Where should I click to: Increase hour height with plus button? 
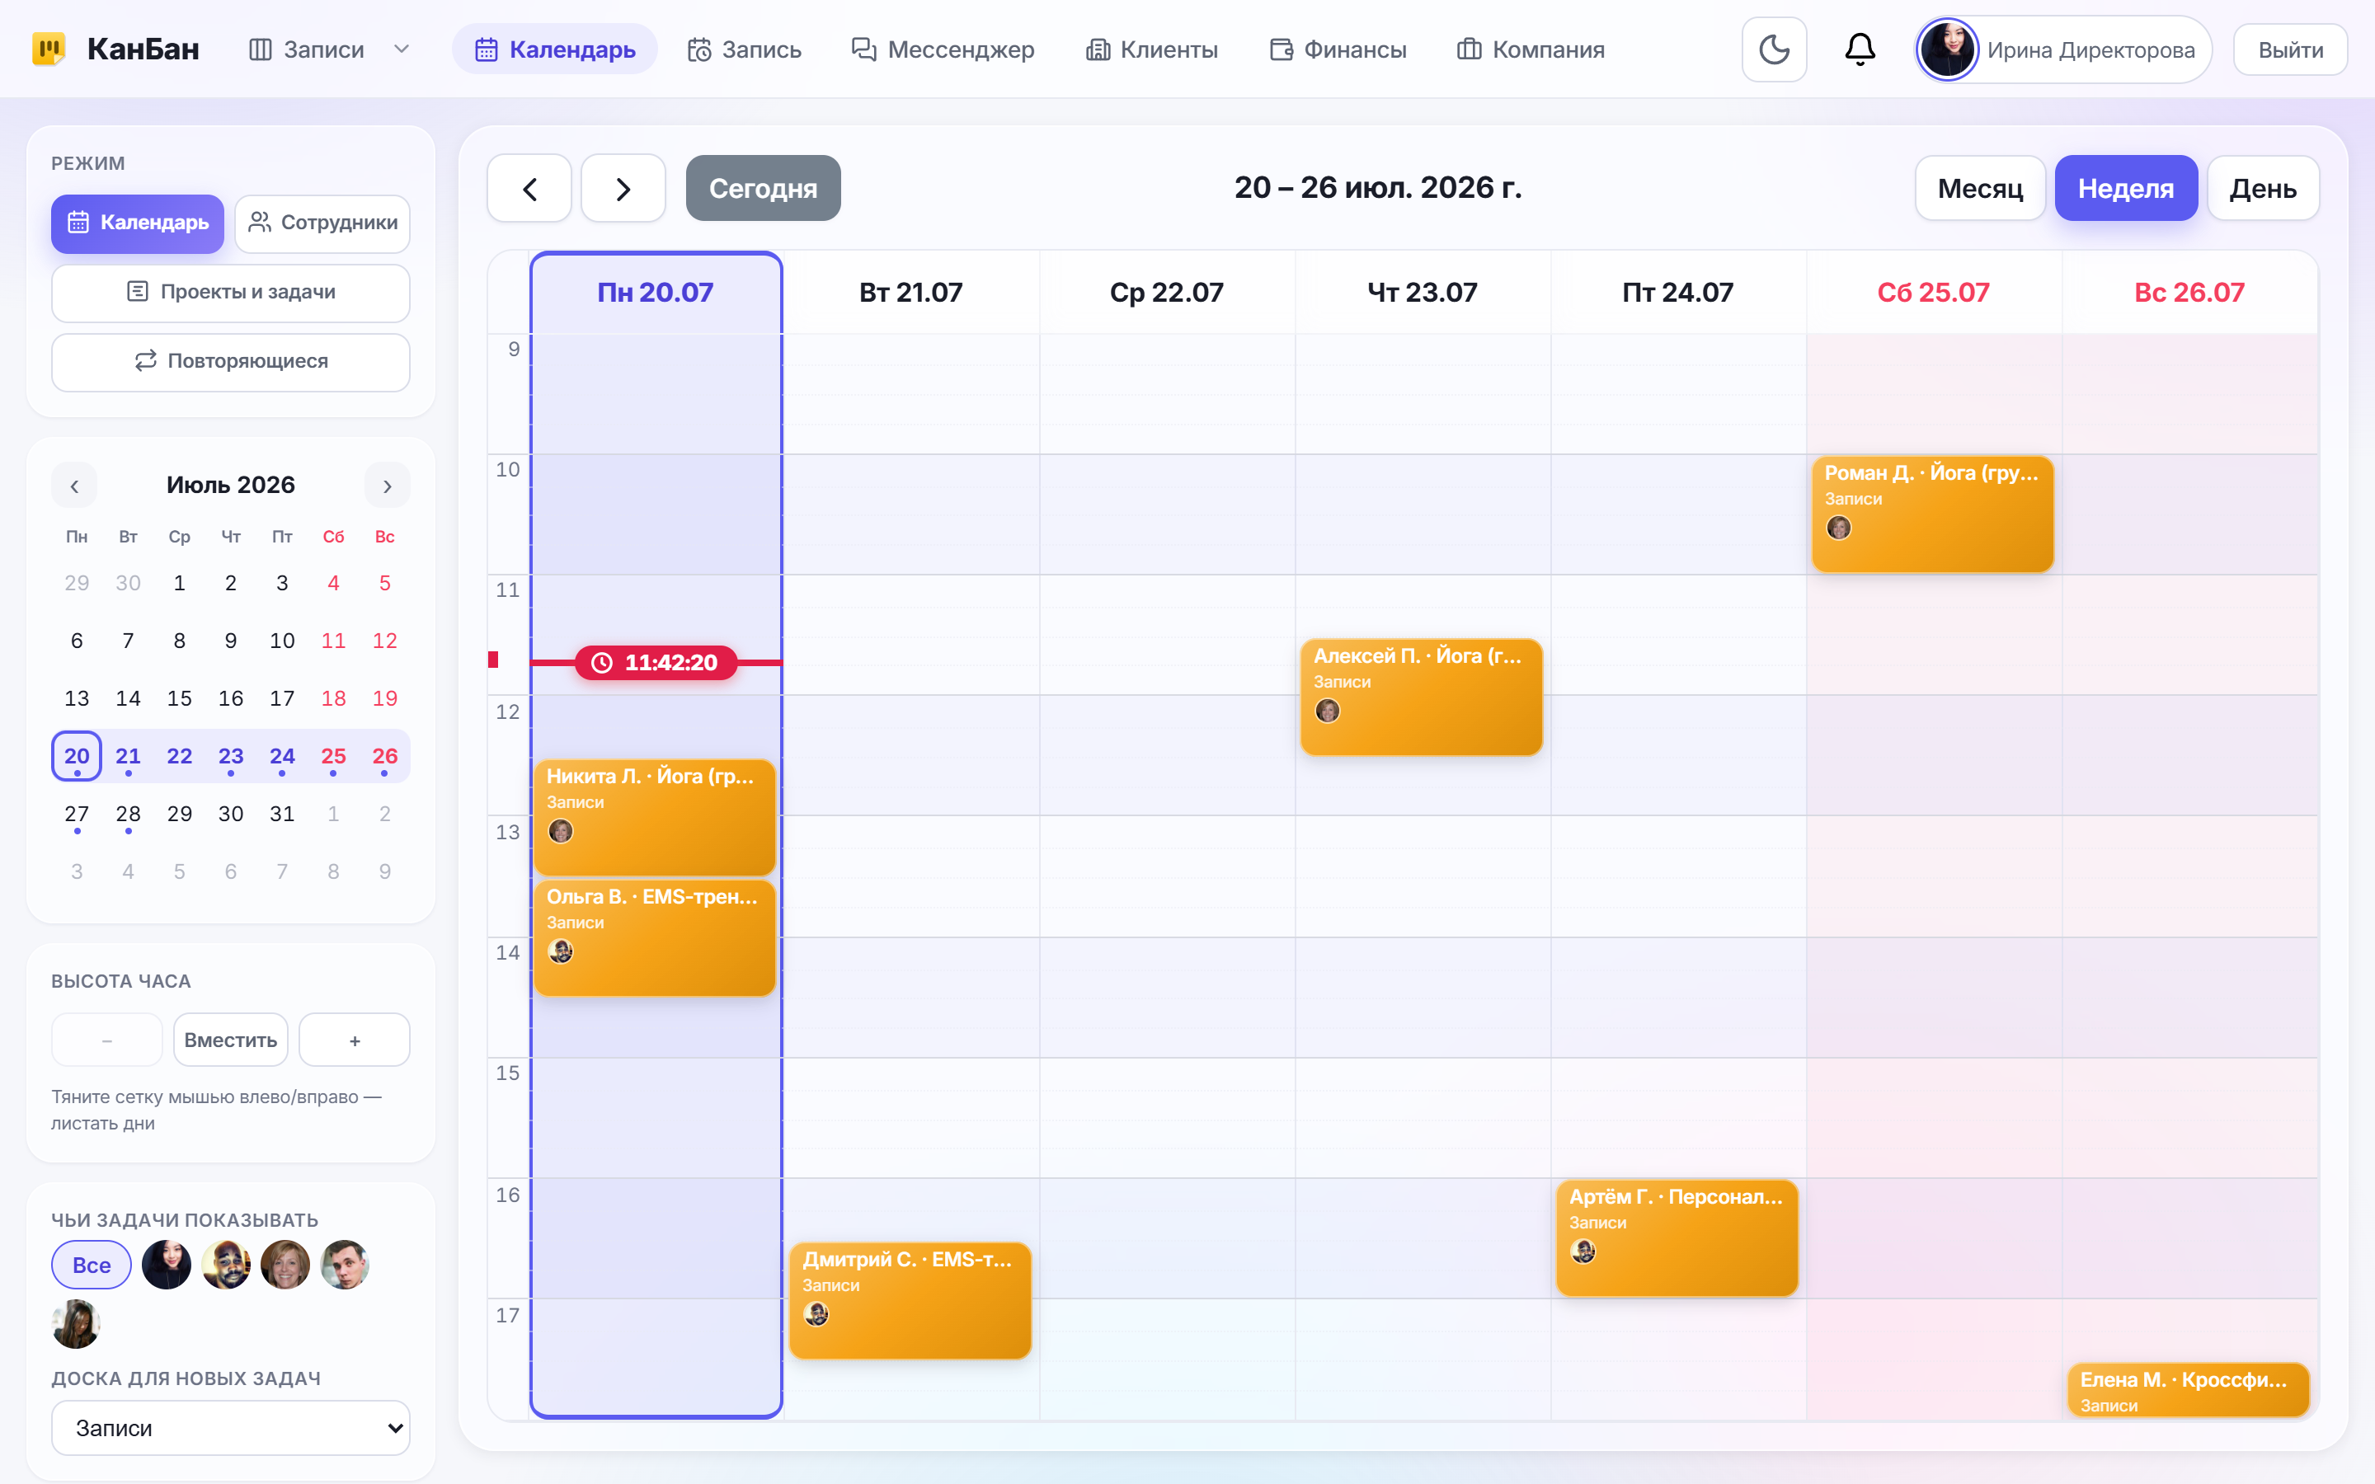(x=355, y=1040)
